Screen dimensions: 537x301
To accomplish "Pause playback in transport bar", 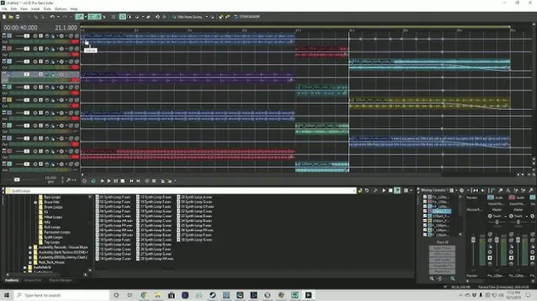I will [x=115, y=181].
